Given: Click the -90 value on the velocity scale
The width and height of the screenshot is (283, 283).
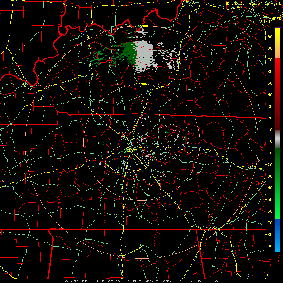Looking at the screenshot, I should (x=269, y=246).
